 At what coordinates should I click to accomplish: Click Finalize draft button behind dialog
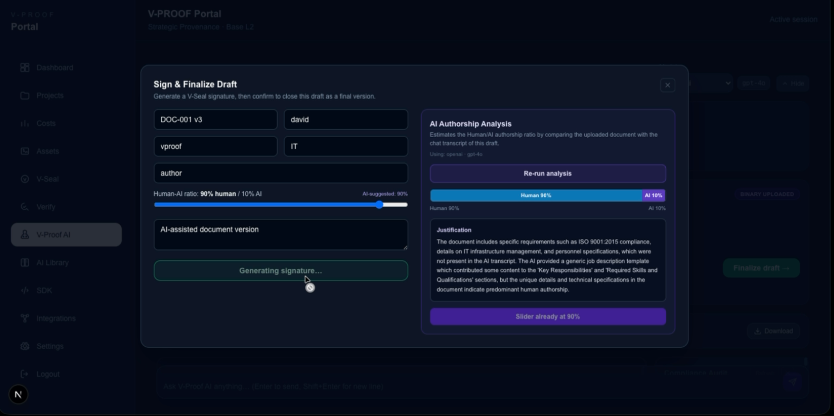point(761,268)
